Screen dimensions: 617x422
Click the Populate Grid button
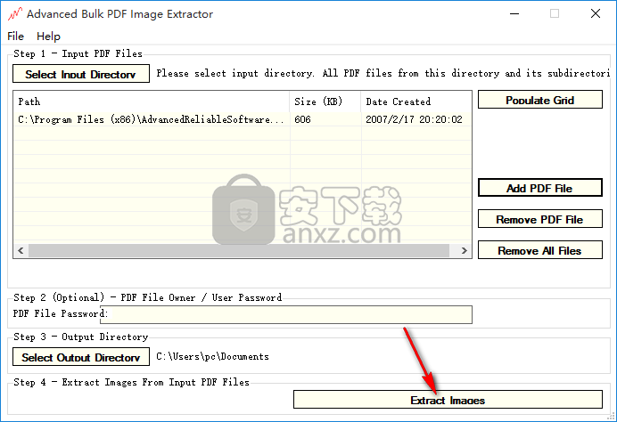[x=540, y=100]
